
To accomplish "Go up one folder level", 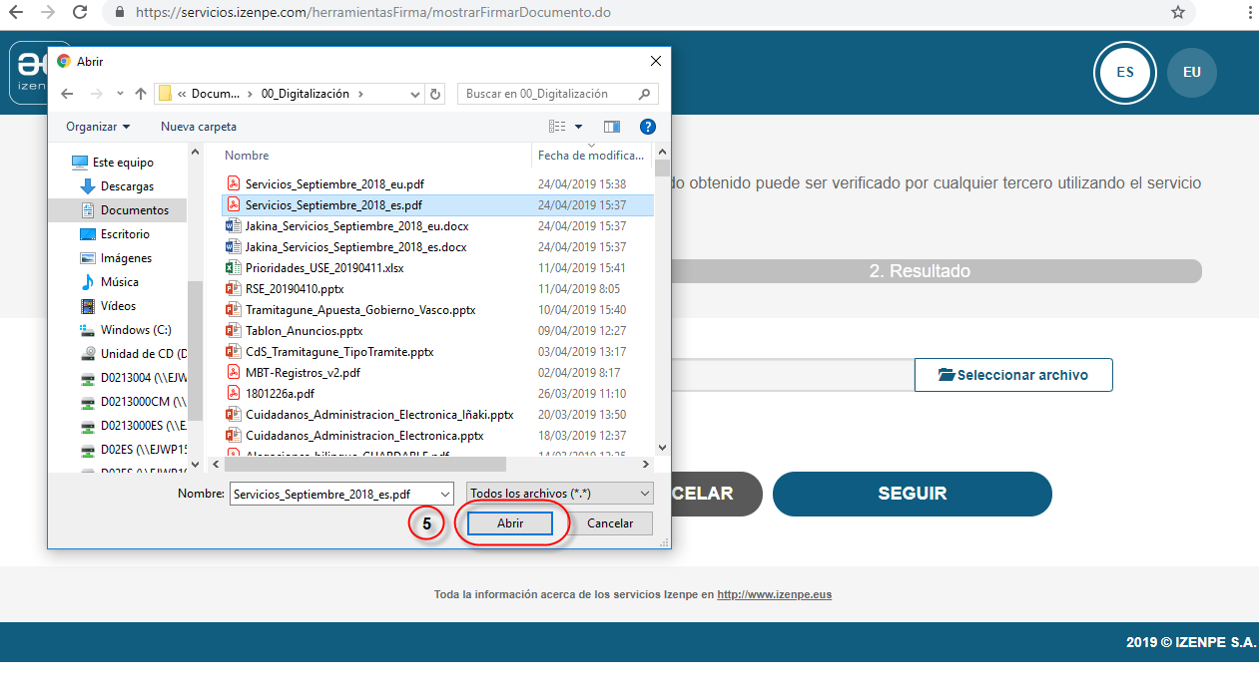I will 141,94.
